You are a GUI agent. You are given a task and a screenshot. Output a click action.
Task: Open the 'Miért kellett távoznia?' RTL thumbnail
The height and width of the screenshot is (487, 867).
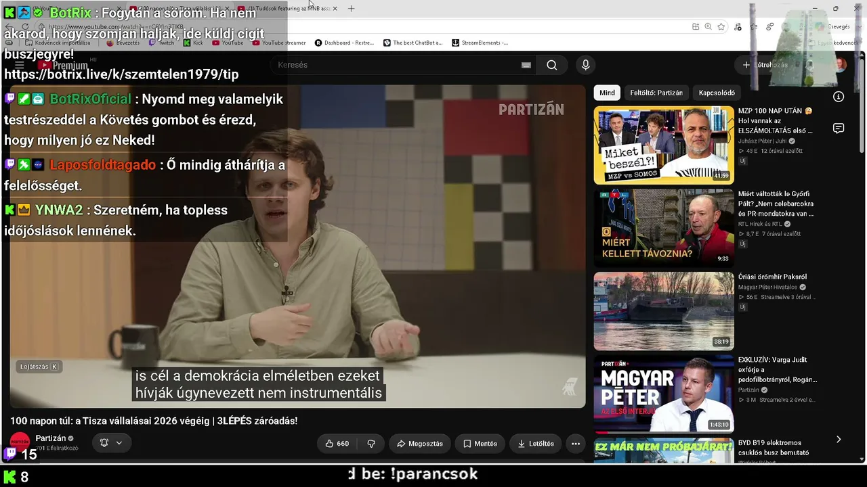664,228
